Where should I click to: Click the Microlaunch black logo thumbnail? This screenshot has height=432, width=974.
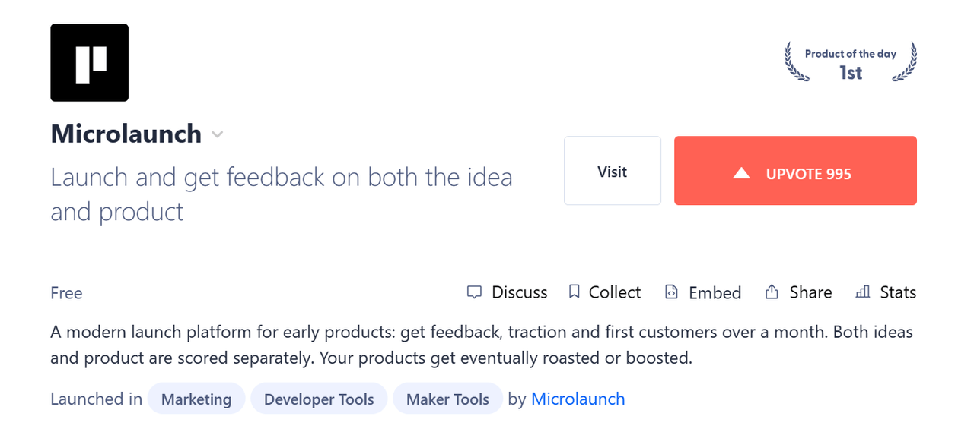click(x=89, y=62)
